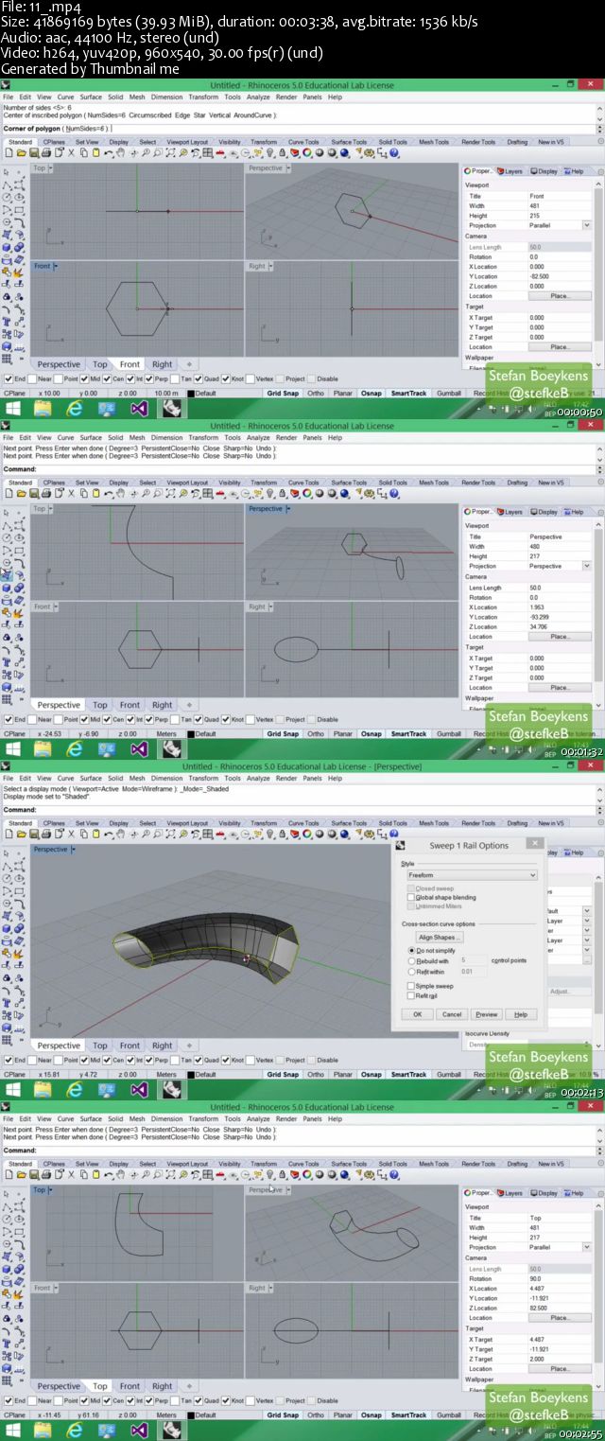Click the Save icon in the 00:00:50 frame
605x1441 pixels.
[34, 152]
